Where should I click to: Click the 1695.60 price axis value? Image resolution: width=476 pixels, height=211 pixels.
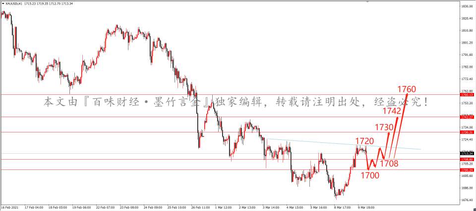pos(468,175)
